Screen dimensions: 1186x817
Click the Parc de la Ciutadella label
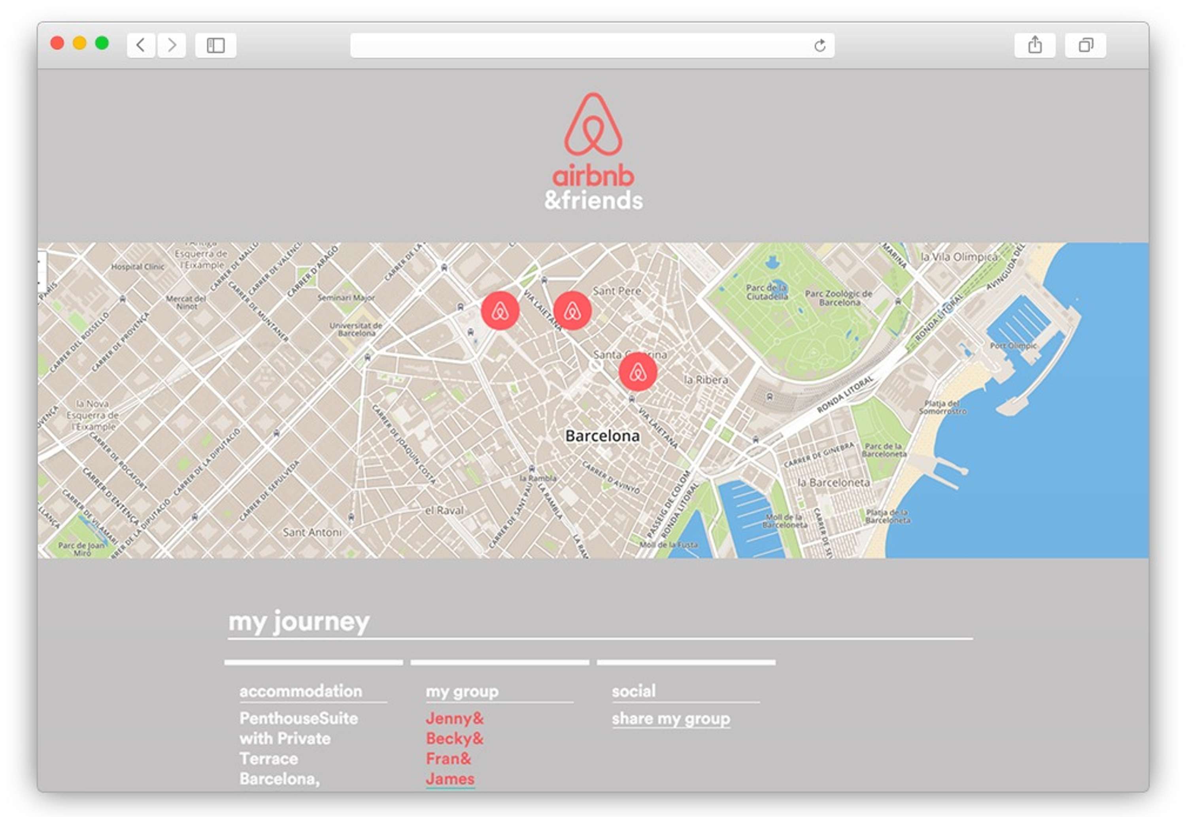pyautogui.click(x=767, y=292)
